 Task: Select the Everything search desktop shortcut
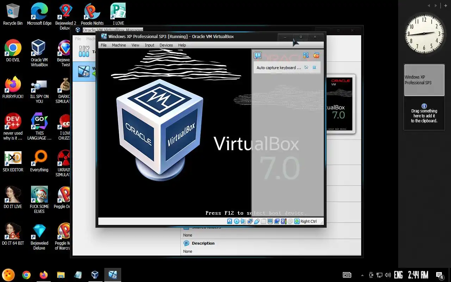coord(39,161)
